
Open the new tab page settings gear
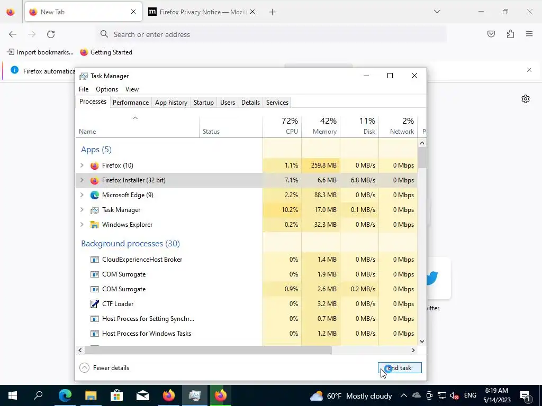(526, 99)
